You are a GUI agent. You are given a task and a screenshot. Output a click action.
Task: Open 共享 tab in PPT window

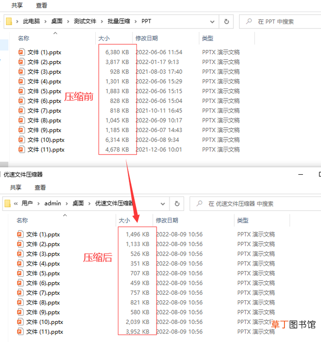click(17, 5)
